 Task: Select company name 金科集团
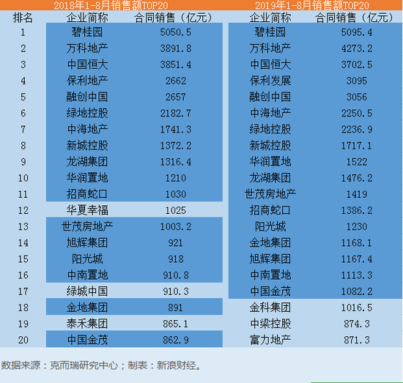tap(270, 308)
